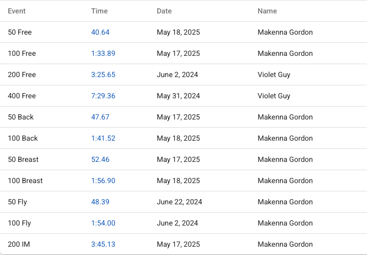Open the 1:41.52 time link
367x255 pixels.
point(103,138)
